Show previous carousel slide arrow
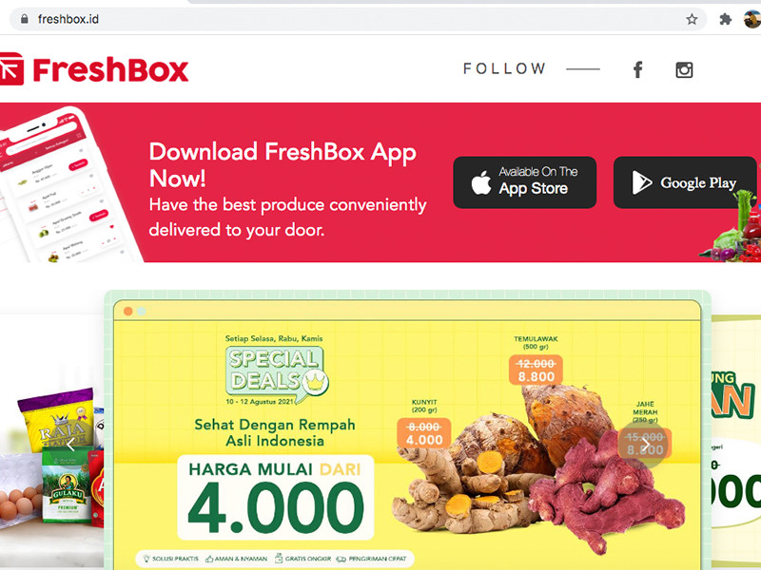 [x=70, y=444]
